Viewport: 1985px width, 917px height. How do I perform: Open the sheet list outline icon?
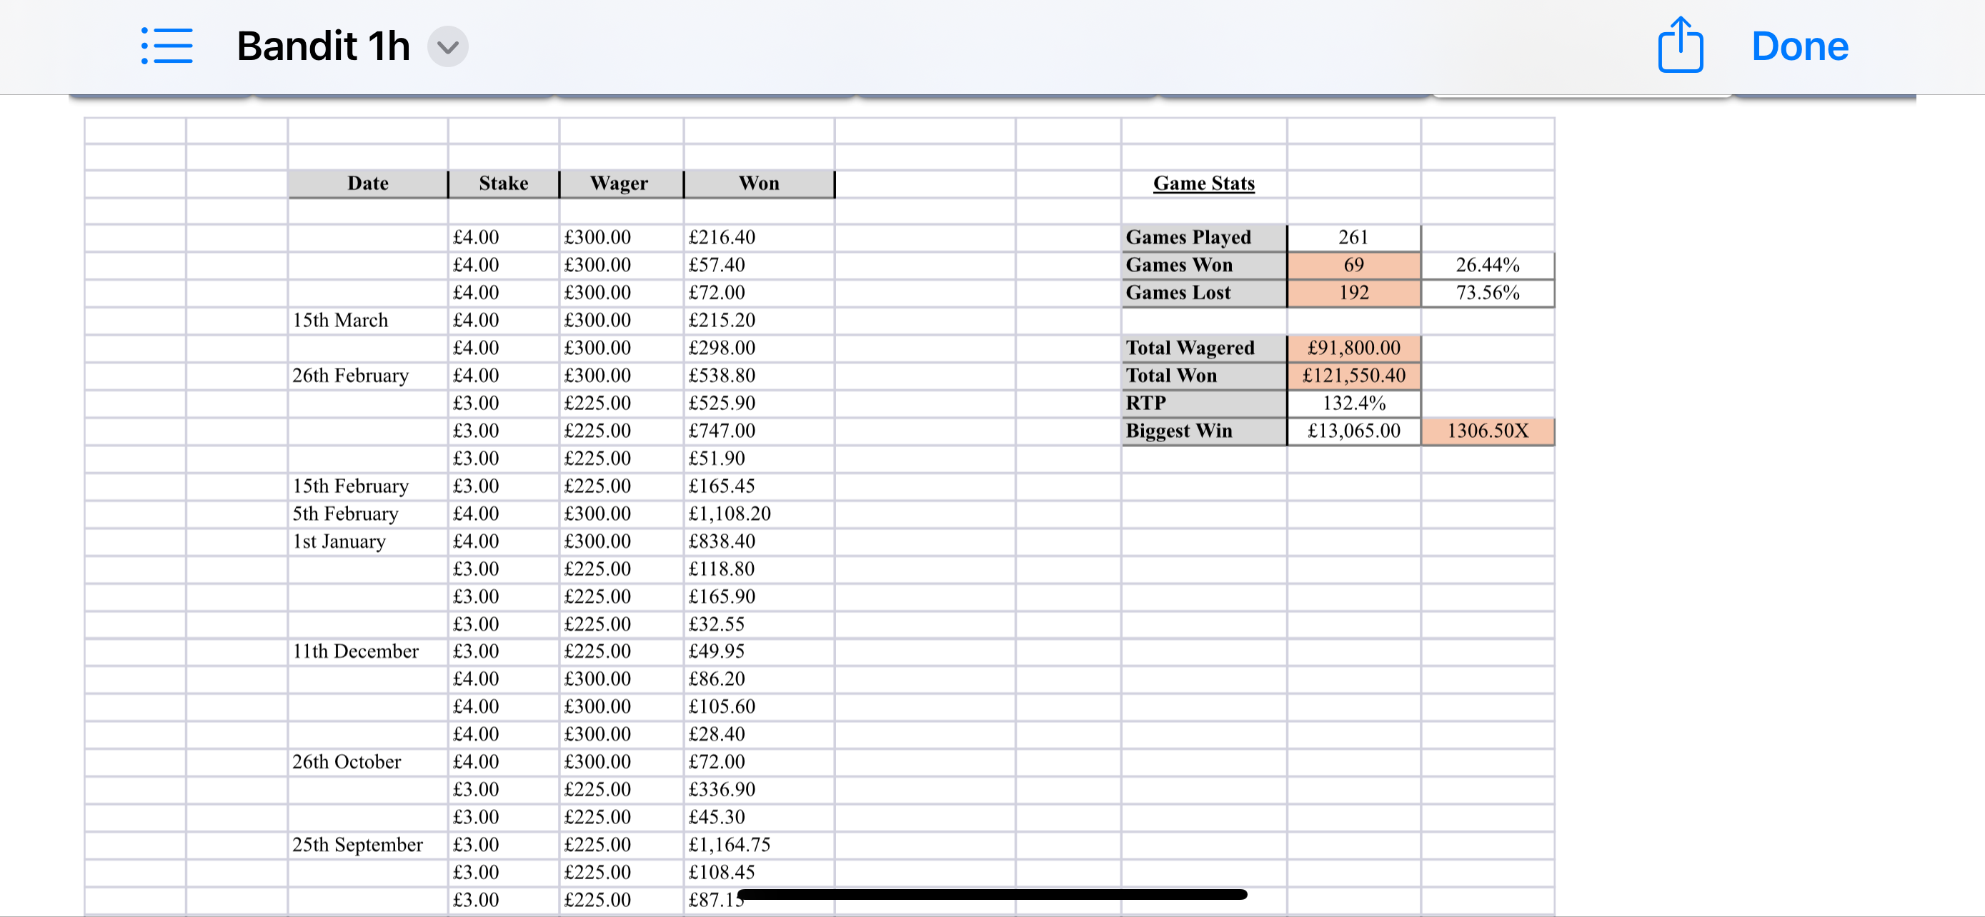166,46
